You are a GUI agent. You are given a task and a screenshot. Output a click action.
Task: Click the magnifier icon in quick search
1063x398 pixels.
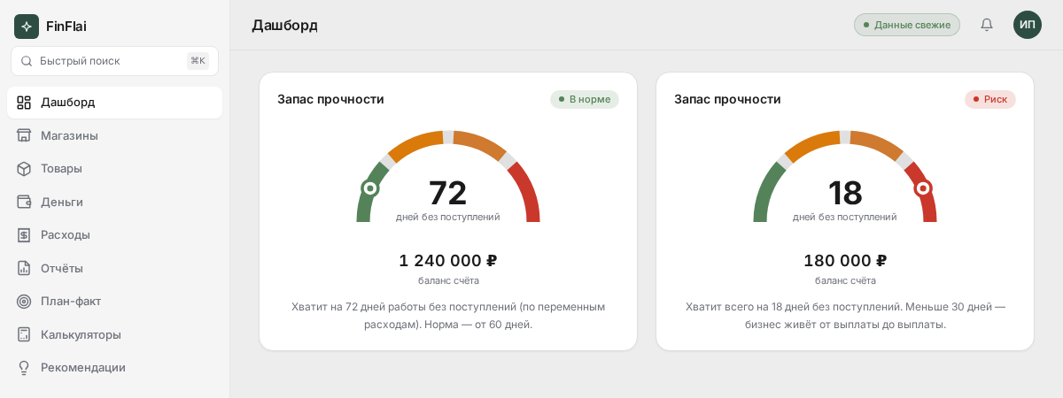click(x=27, y=61)
